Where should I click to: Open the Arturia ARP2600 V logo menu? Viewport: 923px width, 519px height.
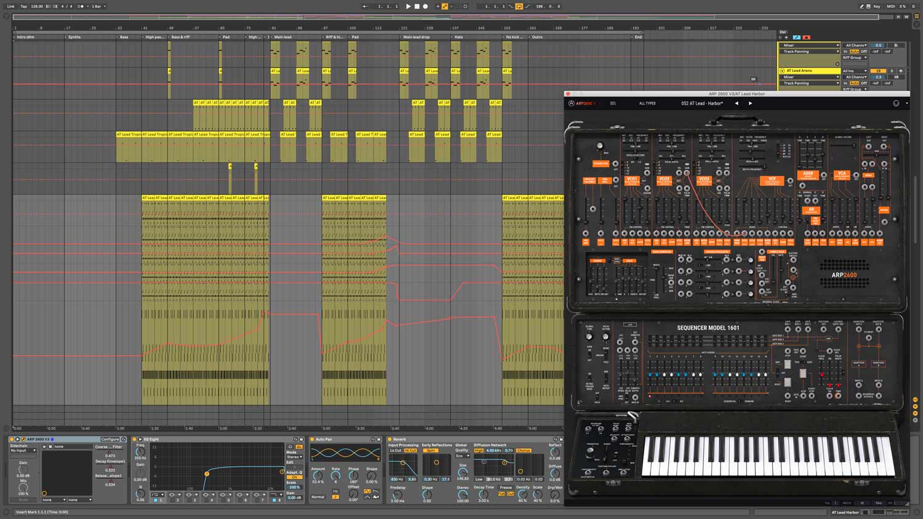[582, 103]
